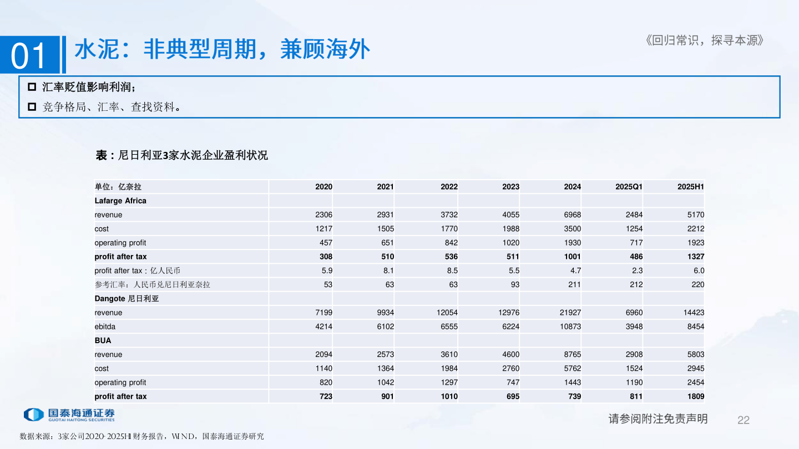799x449 pixels.
Task: Click the square bullet before 汇率贬值影响利润
Action: click(32, 88)
